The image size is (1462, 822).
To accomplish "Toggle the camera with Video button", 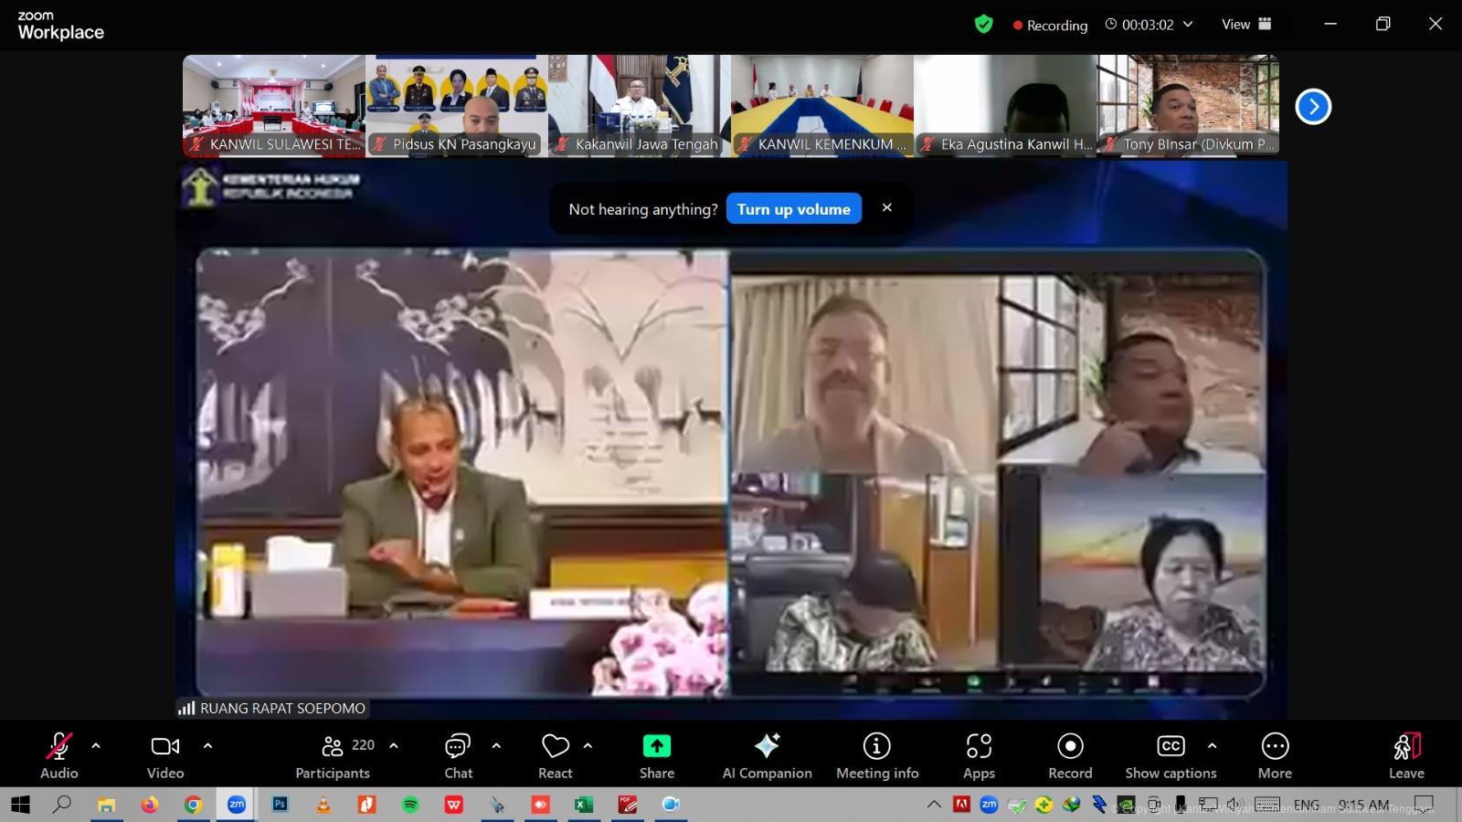I will coord(165,756).
